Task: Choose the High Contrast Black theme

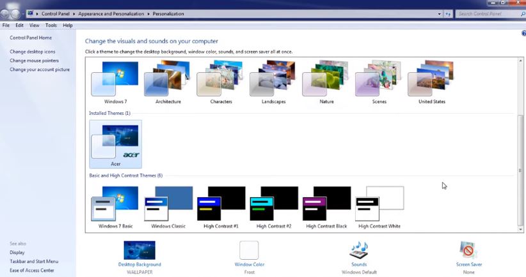Action: 328,203
